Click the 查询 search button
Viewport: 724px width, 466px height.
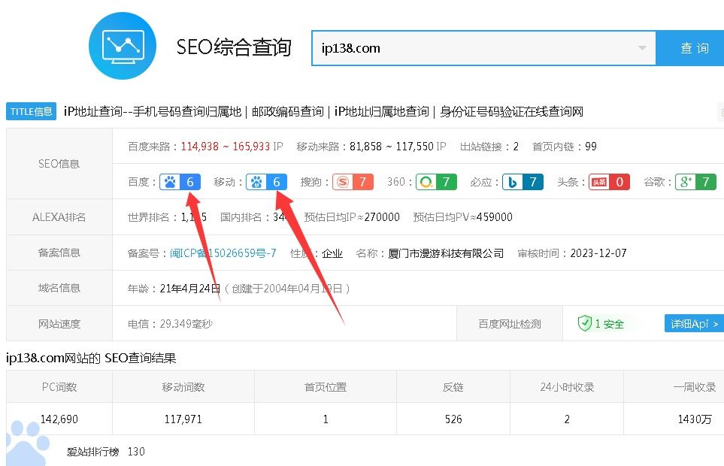[690, 48]
